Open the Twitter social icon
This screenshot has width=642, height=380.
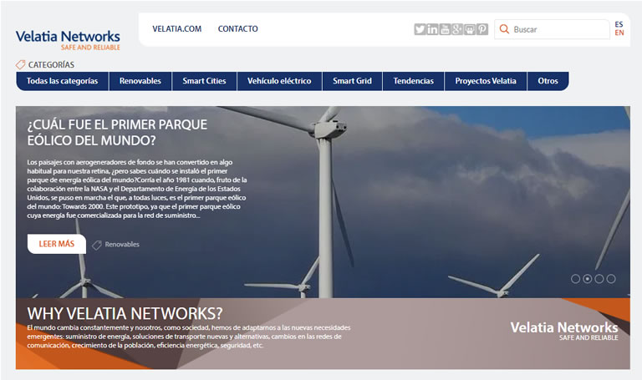click(x=420, y=29)
